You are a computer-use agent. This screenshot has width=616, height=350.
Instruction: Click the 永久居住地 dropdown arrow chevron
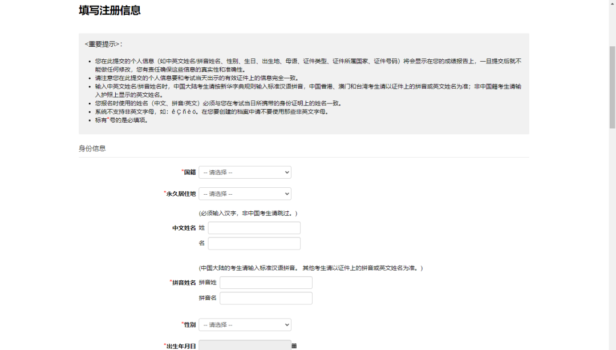285,194
